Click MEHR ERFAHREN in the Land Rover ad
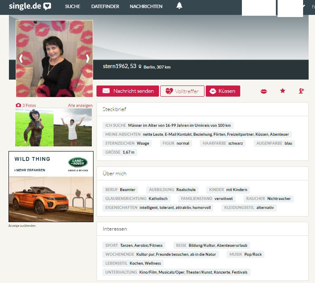This screenshot has width=315, height=283. click(x=30, y=170)
